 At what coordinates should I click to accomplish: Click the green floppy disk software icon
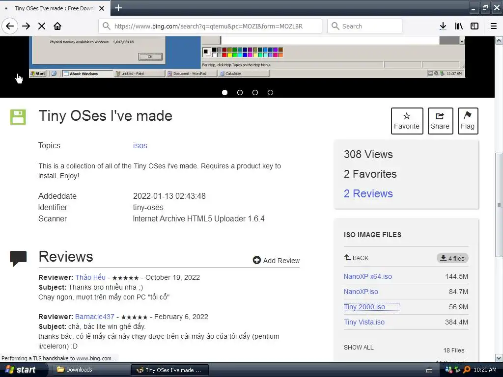coord(18,117)
